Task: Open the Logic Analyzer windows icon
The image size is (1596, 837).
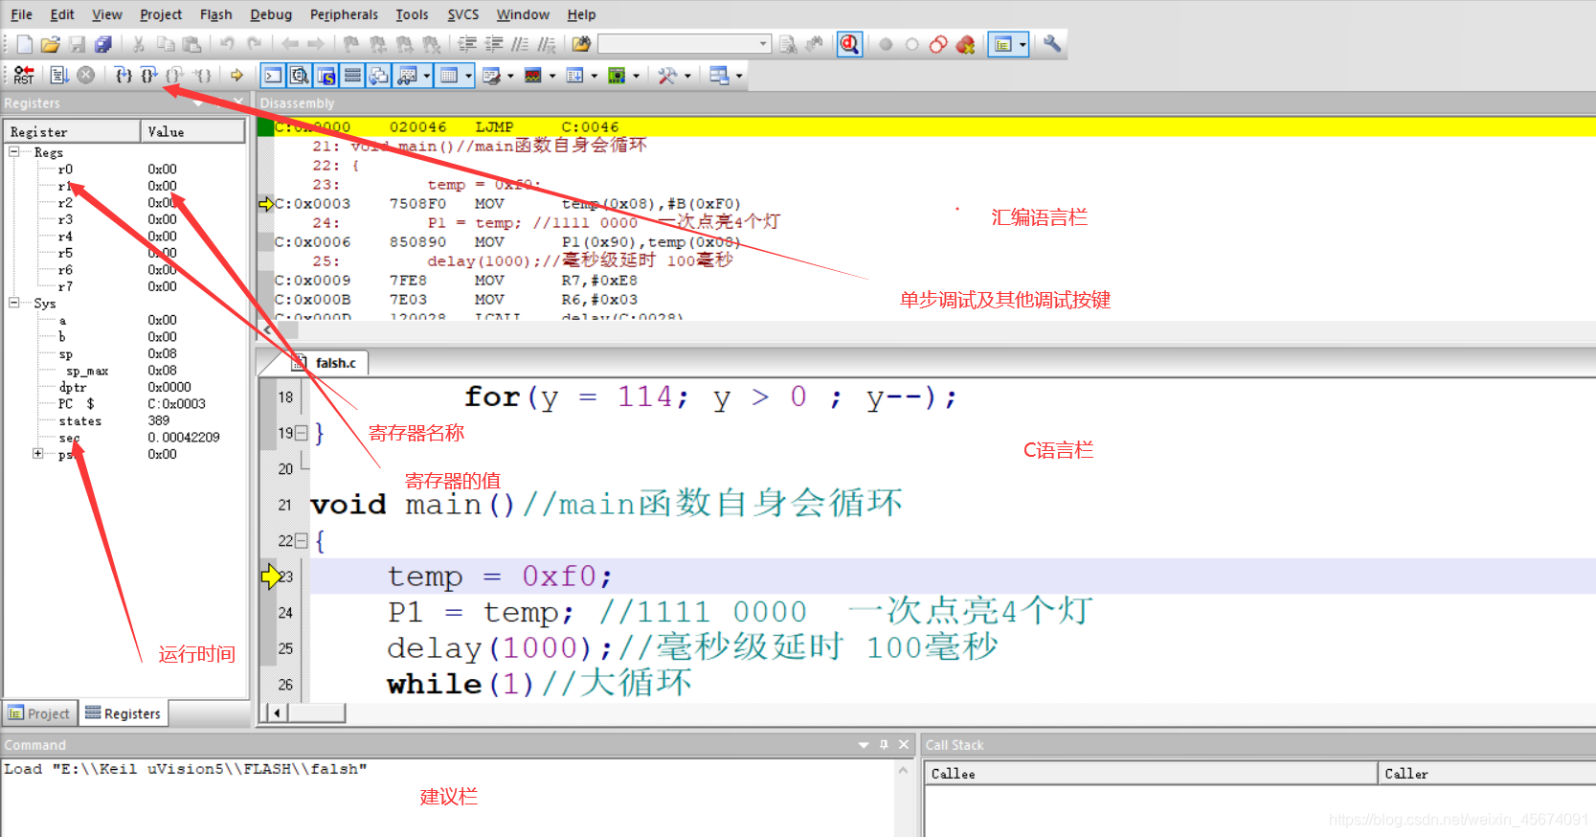Action: click(x=533, y=76)
